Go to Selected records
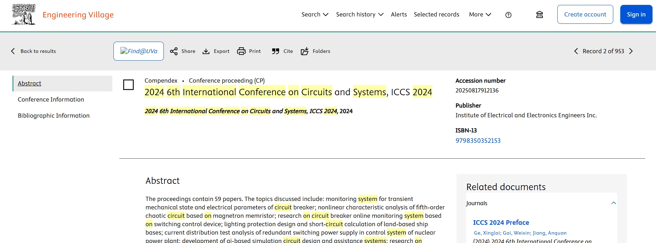Viewport: 656px width, 243px height. [x=436, y=14]
